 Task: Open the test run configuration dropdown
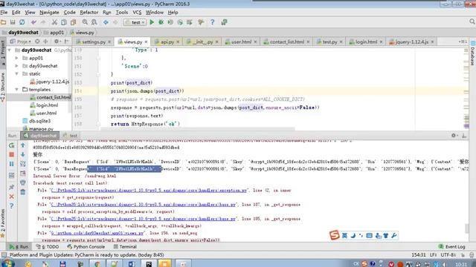[135, 22]
